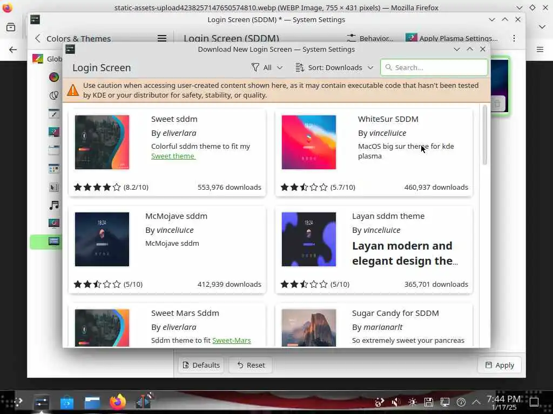The image size is (553, 414).
Task: Click the Behavior... button
Action: tap(370, 38)
